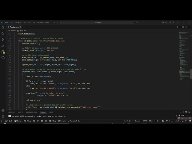Open the run options dropdown arrow
Image resolution: width=192 pixels, height=144 pixels.
pos(180,27)
